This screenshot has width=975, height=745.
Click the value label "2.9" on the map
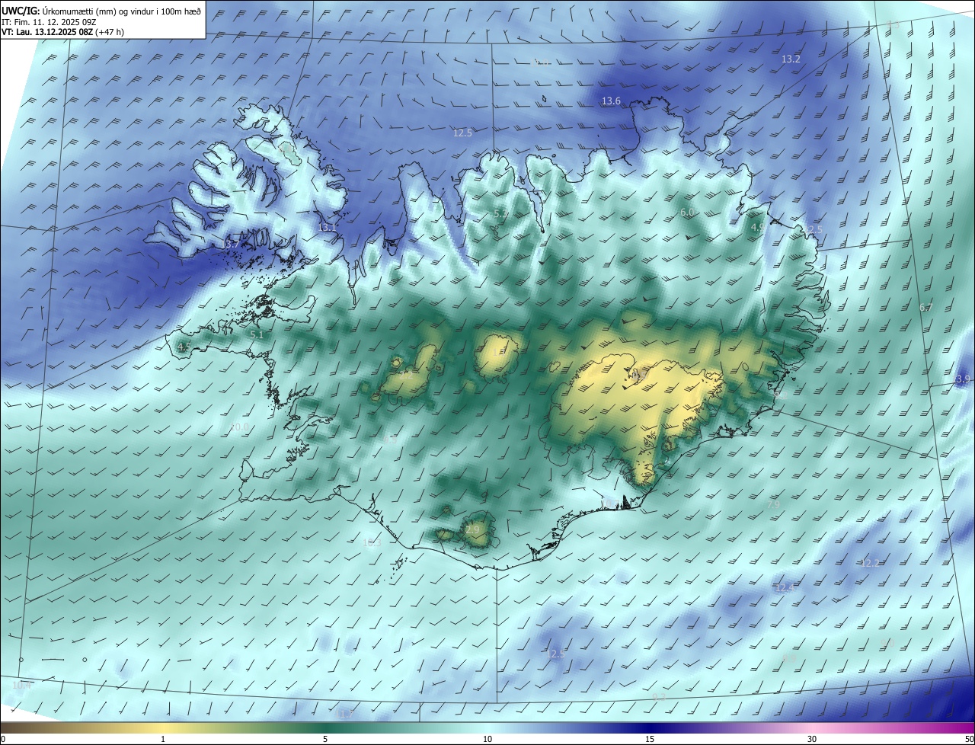click(472, 529)
